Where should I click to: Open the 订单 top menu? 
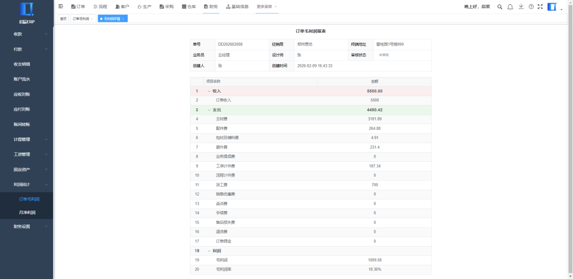pyautogui.click(x=78, y=6)
